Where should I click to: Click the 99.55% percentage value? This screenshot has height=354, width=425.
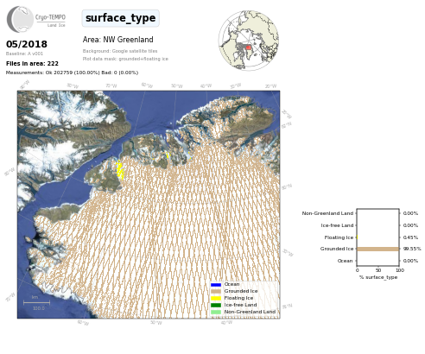point(412,249)
